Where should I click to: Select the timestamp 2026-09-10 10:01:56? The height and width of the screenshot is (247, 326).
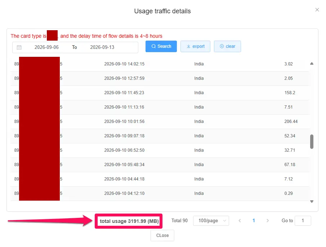(124, 122)
